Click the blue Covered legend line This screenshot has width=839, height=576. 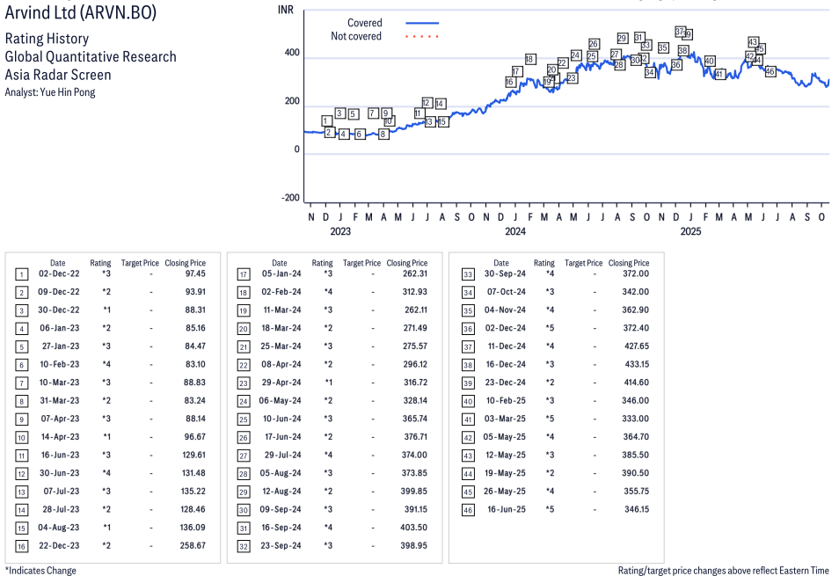(x=422, y=23)
